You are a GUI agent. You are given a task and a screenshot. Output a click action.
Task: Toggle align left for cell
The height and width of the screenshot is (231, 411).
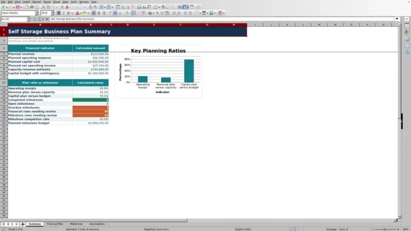pos(94,13)
